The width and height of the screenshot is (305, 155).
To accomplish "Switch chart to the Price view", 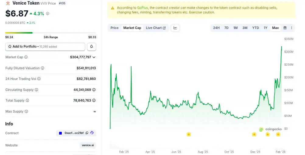I will (114, 28).
